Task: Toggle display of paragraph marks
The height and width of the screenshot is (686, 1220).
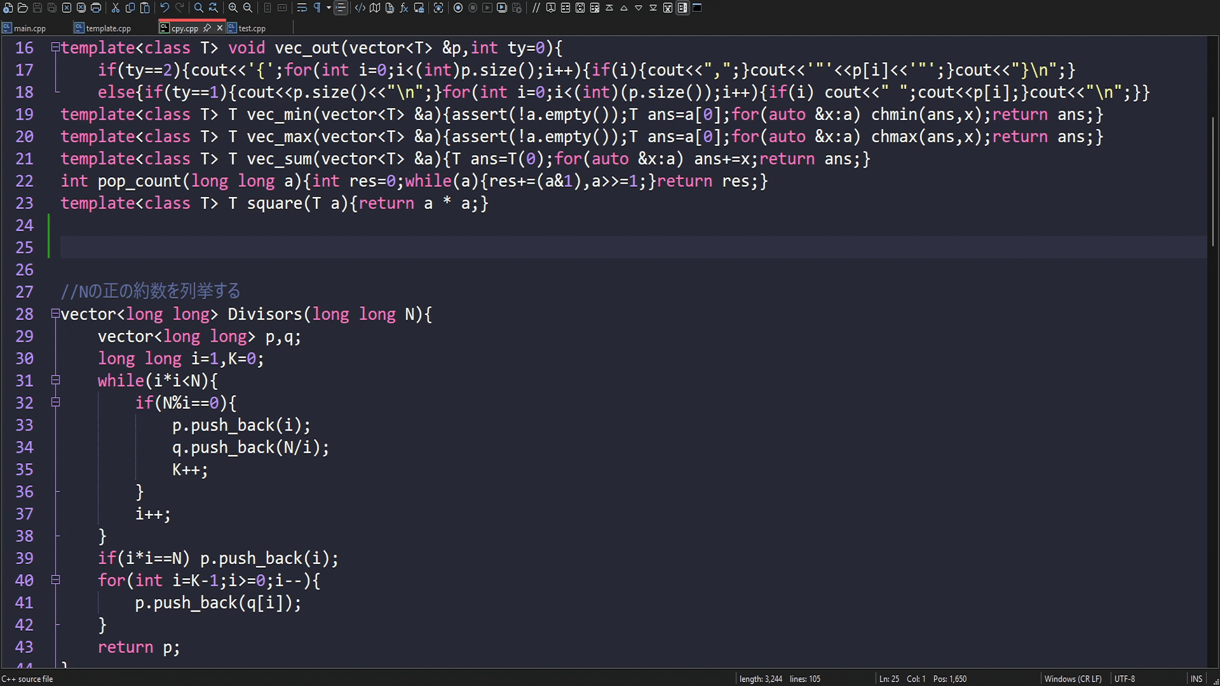Action: point(317,8)
